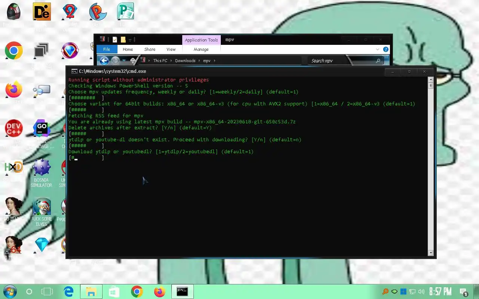
Task: Click the This PC breadcrumb in the address bar
Action: [160, 61]
